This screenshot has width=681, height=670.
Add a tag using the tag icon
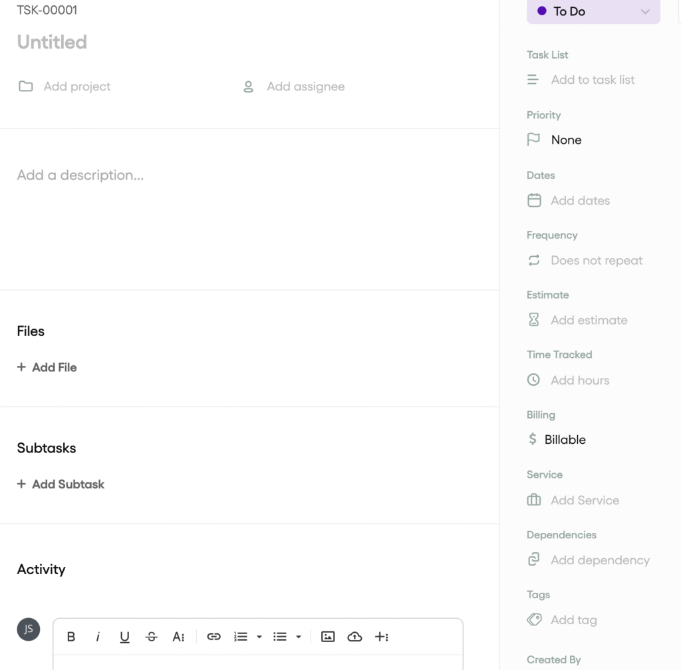(534, 619)
